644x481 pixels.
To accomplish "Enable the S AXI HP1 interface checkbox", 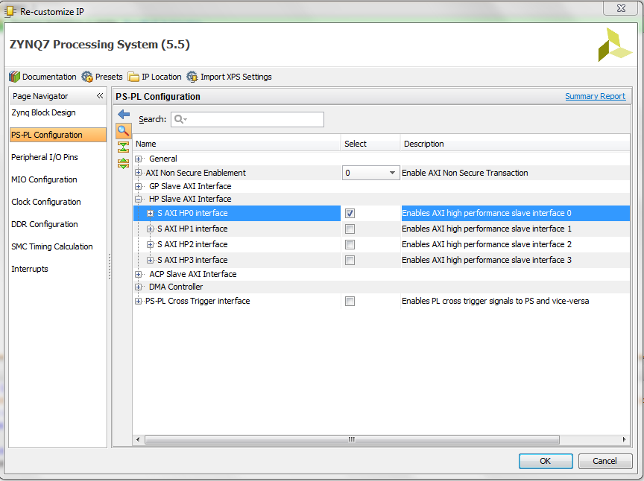I will click(x=350, y=229).
